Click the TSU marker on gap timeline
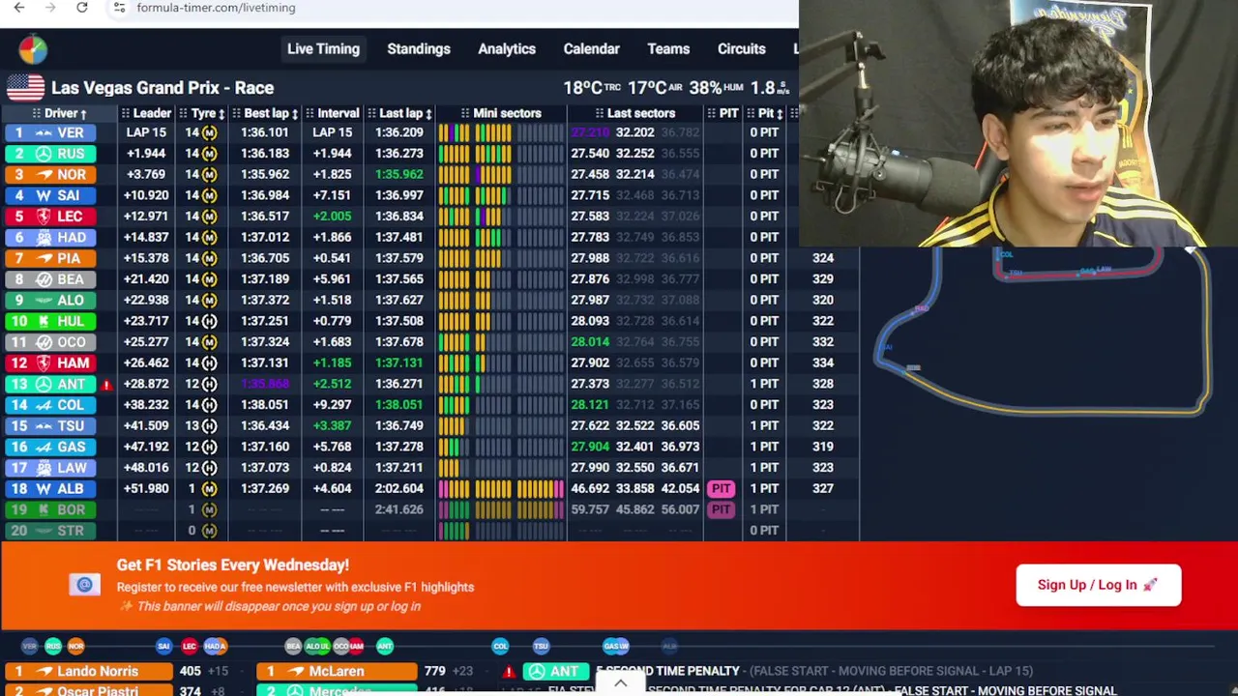 click(541, 646)
